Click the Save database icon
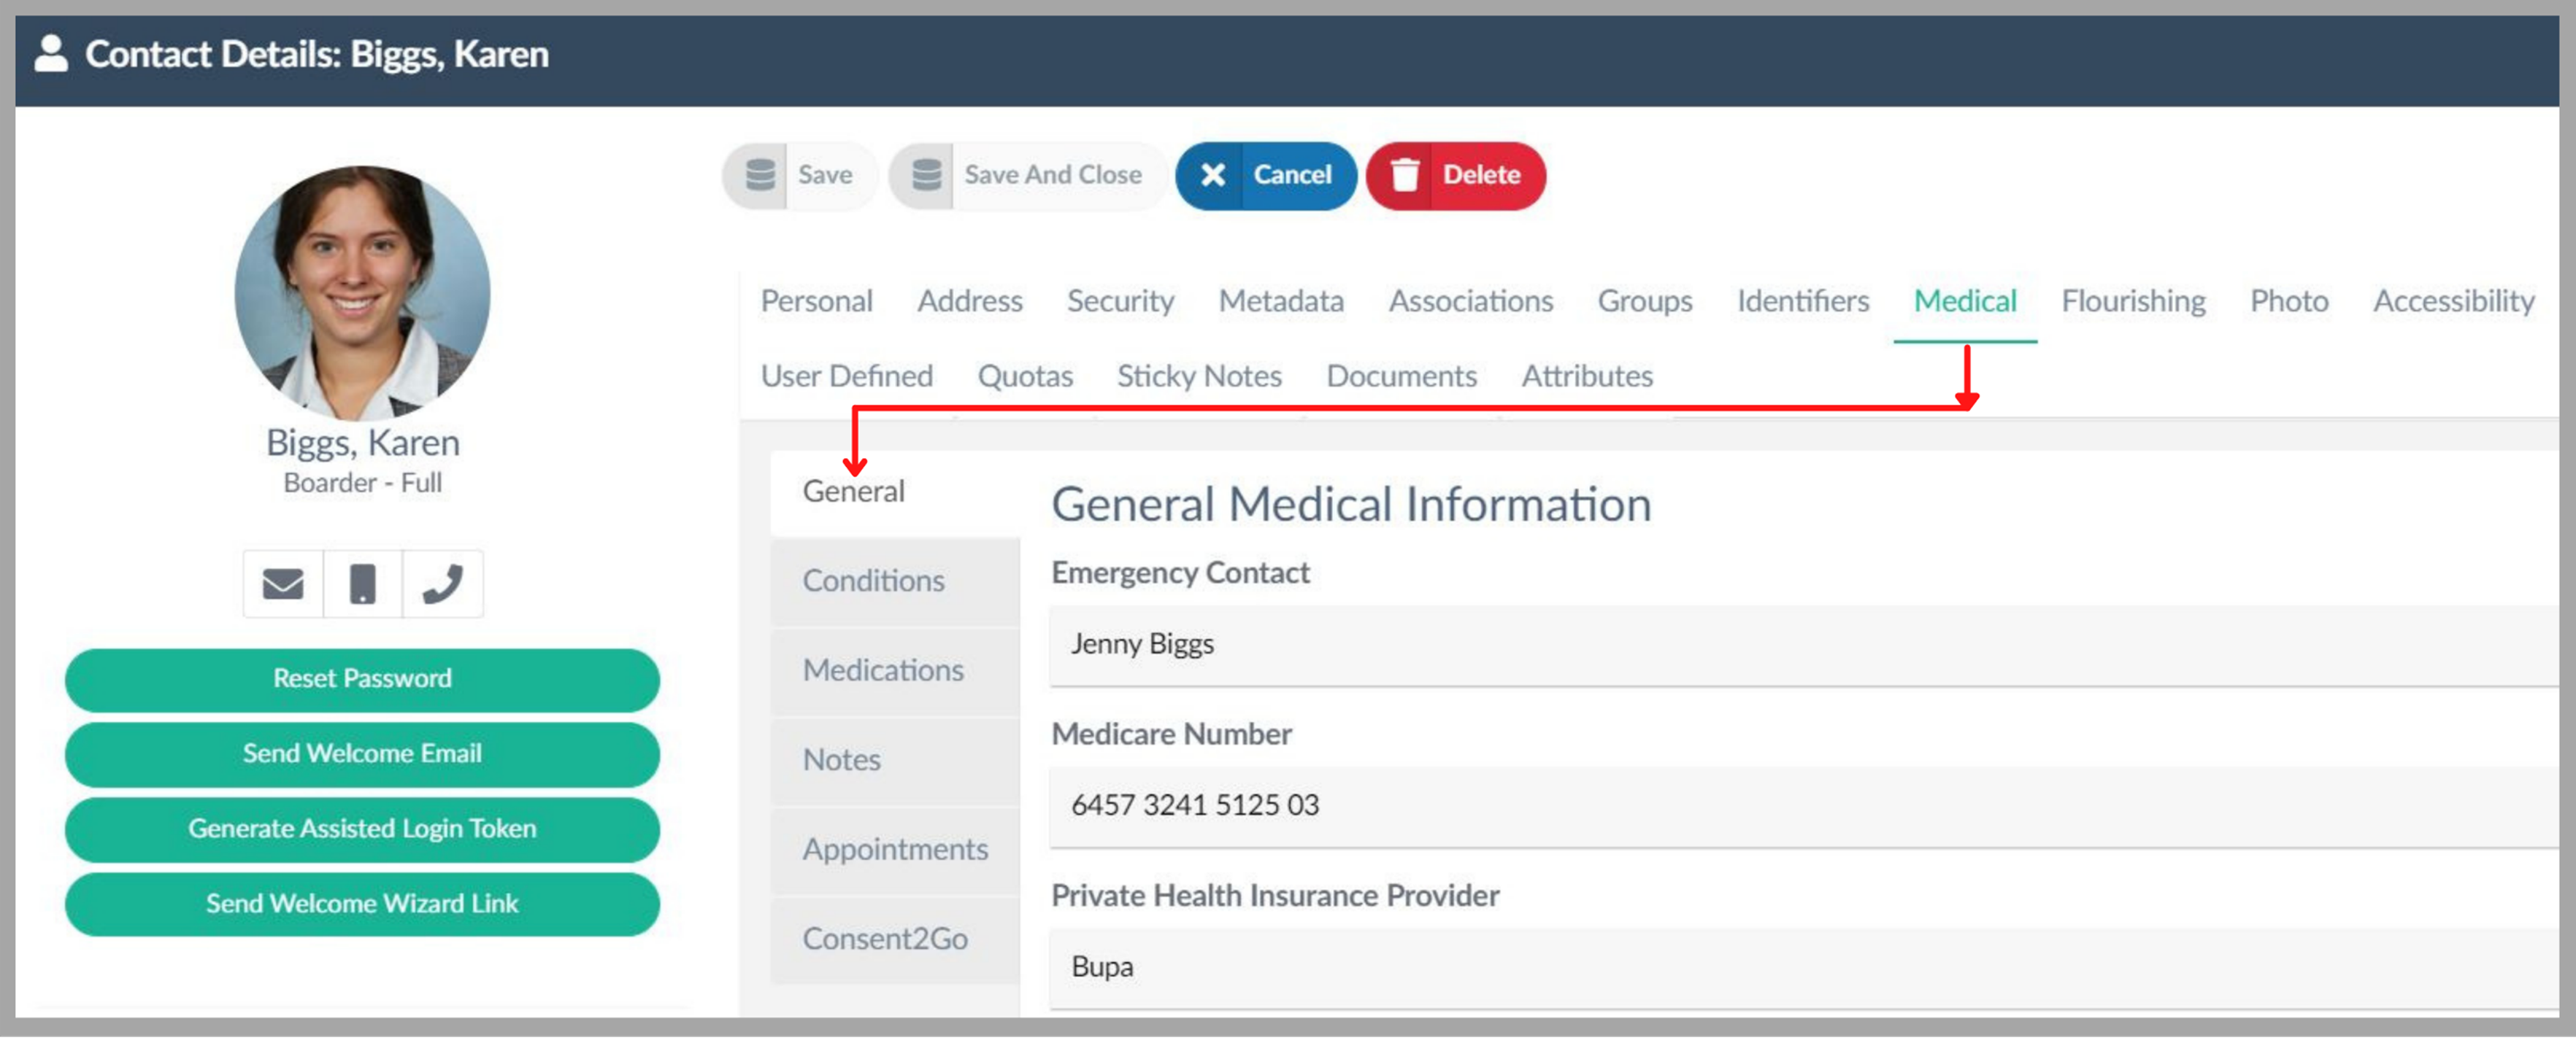This screenshot has width=2576, height=1043. click(x=760, y=175)
